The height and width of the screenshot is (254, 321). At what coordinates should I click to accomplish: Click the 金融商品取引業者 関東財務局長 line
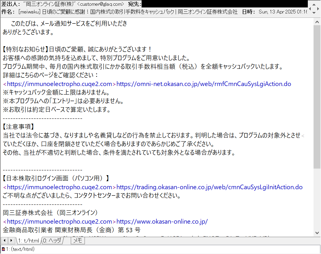click(72, 230)
